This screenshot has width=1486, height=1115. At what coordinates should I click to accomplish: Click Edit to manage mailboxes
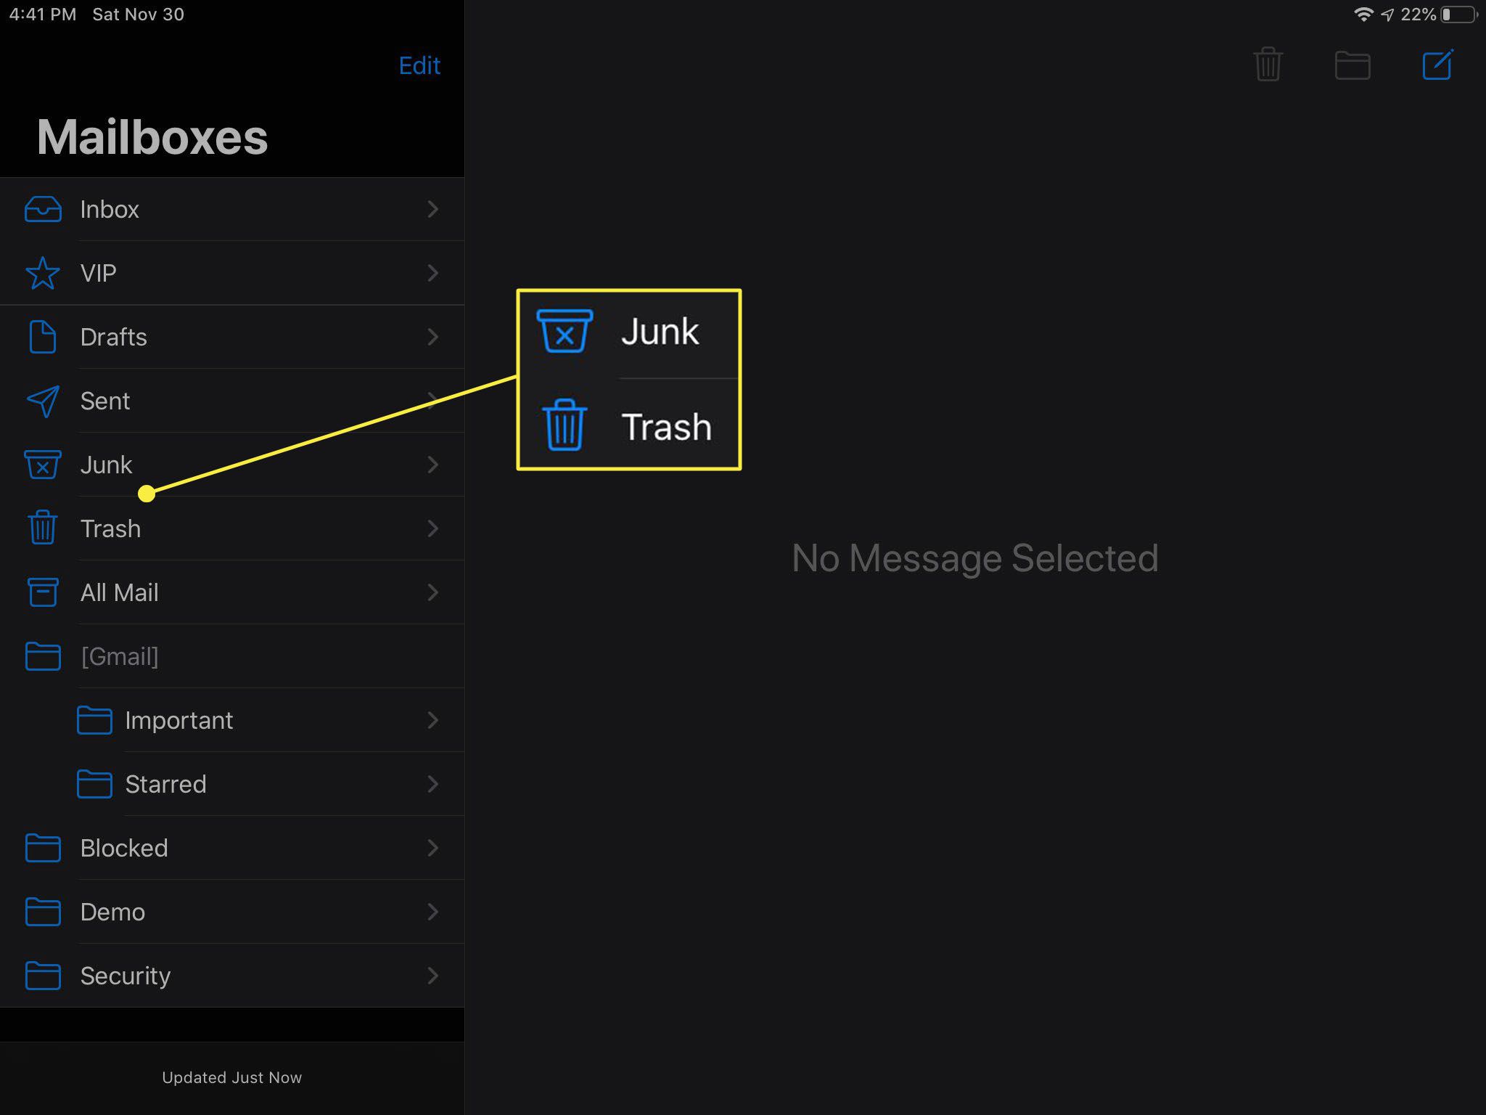click(x=416, y=65)
